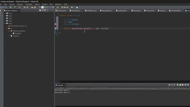Screen dimensions: 190x107
Task: Click the Terminate console icon
Action: (170, 85)
